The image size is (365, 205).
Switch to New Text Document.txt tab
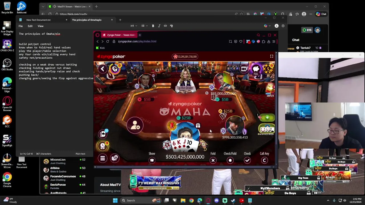click(x=38, y=20)
